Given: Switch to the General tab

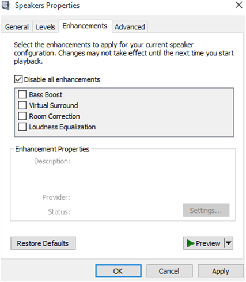Looking at the screenshot, I should click(x=17, y=27).
